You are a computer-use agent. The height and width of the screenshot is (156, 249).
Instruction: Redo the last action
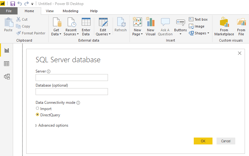click(26, 3)
